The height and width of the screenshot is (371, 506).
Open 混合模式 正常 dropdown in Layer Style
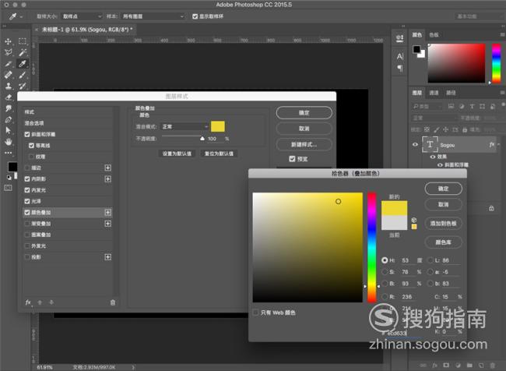click(x=184, y=126)
